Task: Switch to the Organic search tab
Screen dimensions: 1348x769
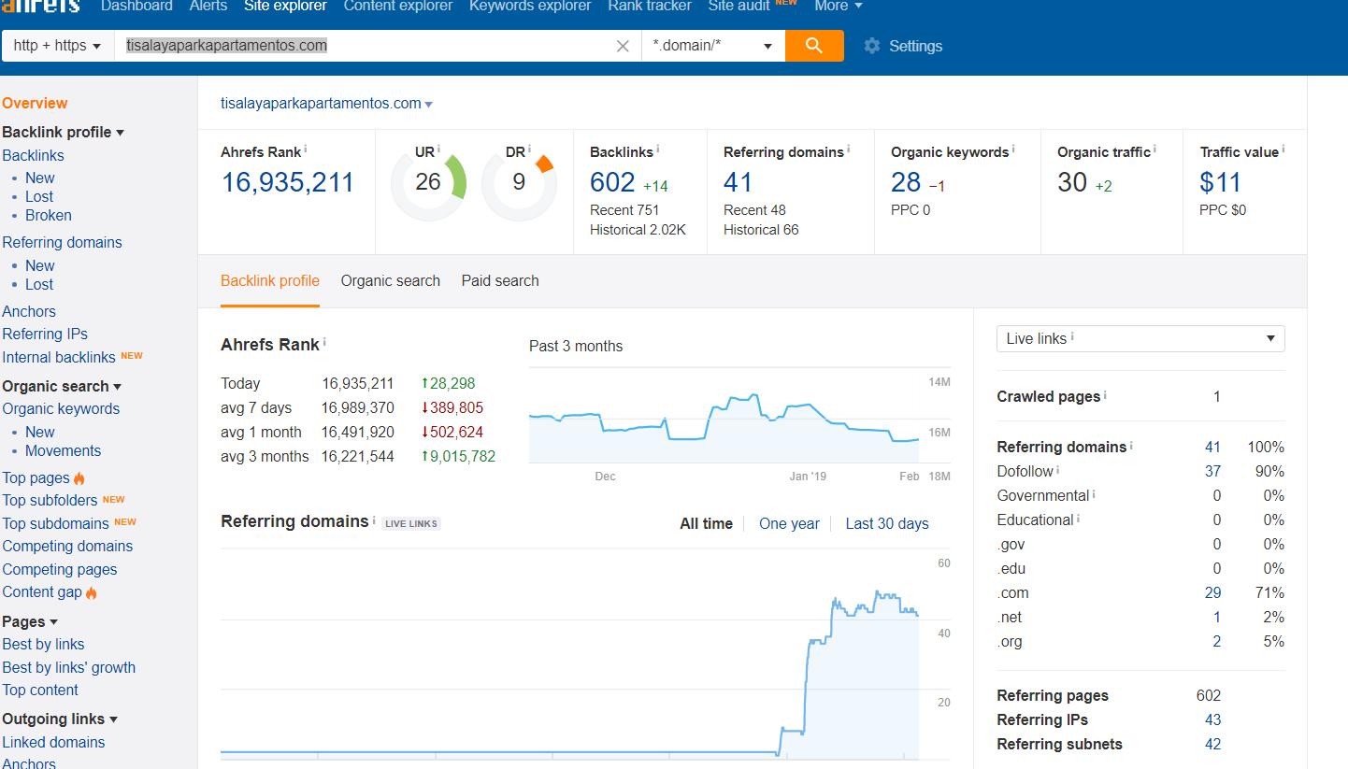Action: tap(391, 280)
